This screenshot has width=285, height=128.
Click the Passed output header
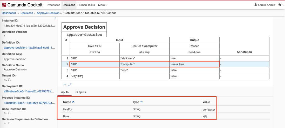194,46
